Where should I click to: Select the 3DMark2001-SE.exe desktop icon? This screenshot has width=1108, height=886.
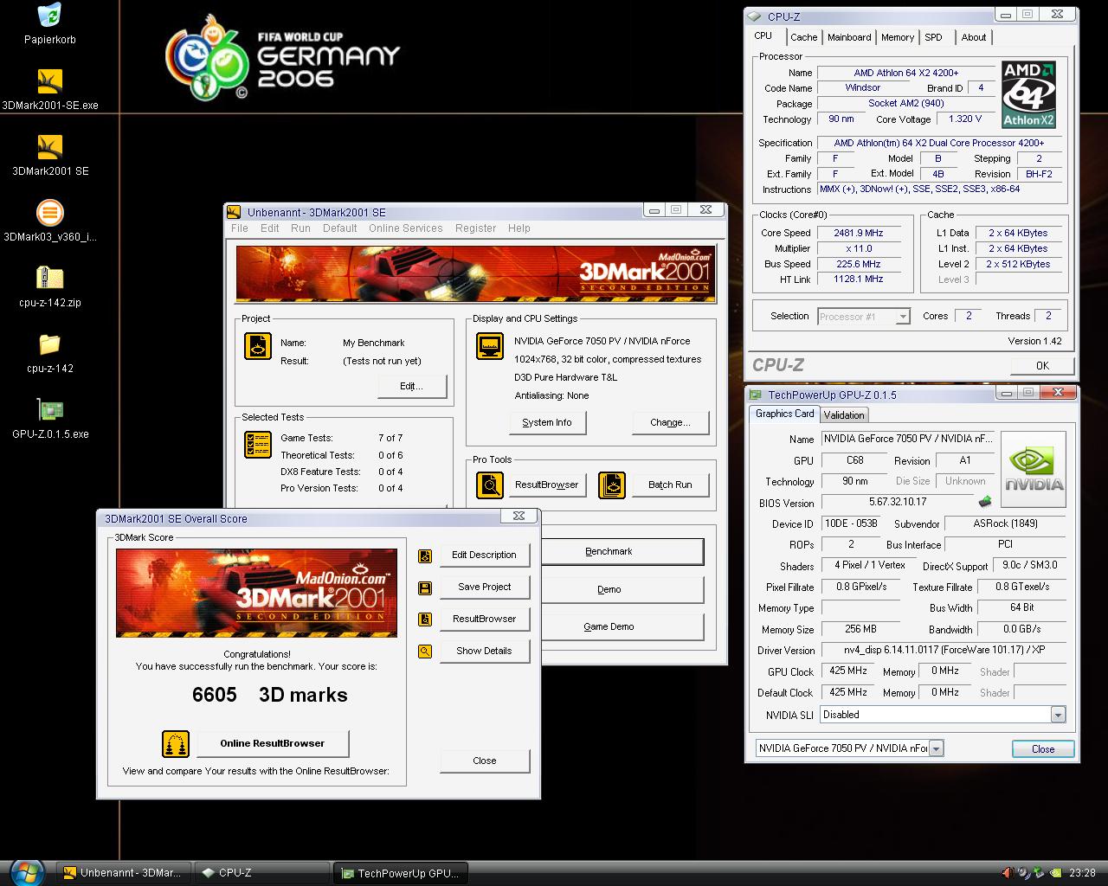49,81
